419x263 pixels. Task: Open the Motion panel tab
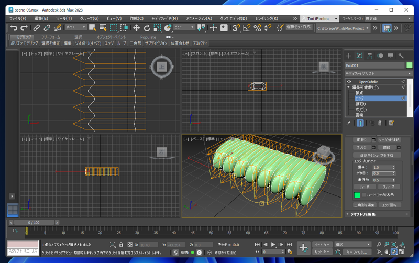tap(380, 56)
